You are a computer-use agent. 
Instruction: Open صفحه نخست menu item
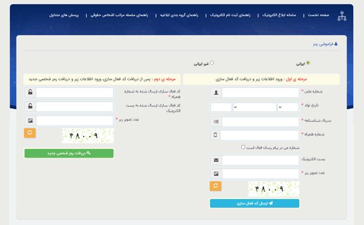(318, 15)
